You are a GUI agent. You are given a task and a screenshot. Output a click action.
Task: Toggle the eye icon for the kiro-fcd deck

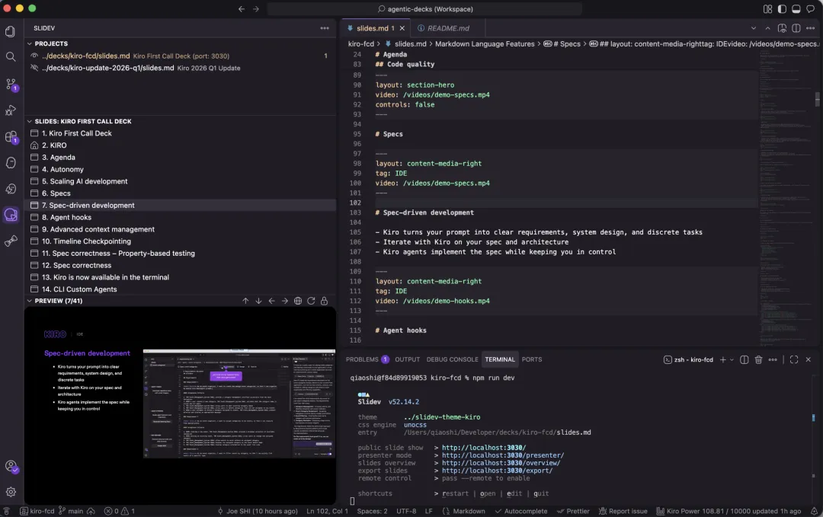pos(34,56)
